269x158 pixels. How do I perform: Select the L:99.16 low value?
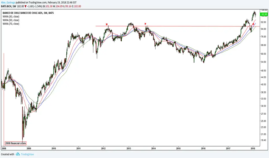pyautogui.click(x=67, y=6)
